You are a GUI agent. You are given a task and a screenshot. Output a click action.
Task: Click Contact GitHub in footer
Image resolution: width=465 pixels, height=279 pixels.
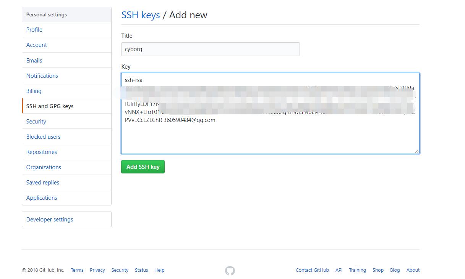point(312,270)
